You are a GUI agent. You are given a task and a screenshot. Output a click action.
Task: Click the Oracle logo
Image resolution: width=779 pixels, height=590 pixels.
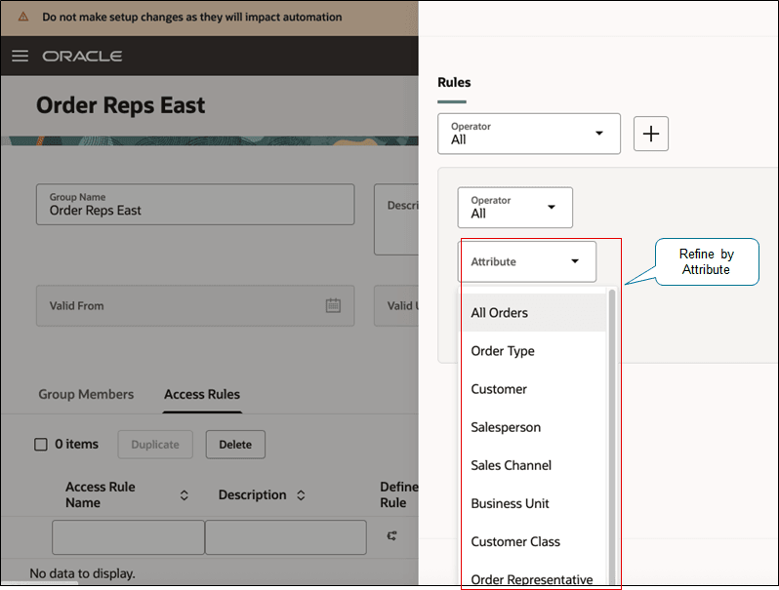82,56
